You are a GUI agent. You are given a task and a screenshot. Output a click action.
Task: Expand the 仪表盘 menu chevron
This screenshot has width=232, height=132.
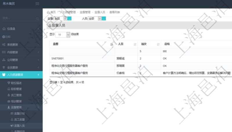[x=38, y=29]
